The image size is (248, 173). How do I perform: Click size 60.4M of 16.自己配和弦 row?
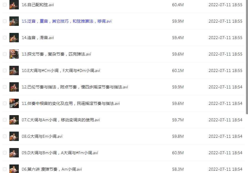pyautogui.click(x=178, y=5)
